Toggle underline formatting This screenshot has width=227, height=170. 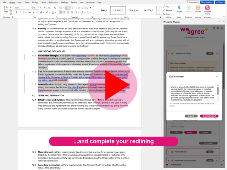[x=24, y=12]
